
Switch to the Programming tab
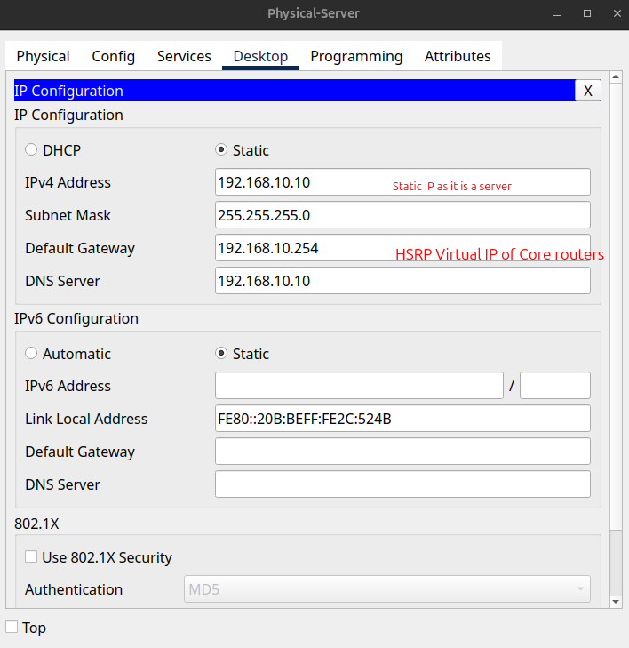pos(356,56)
